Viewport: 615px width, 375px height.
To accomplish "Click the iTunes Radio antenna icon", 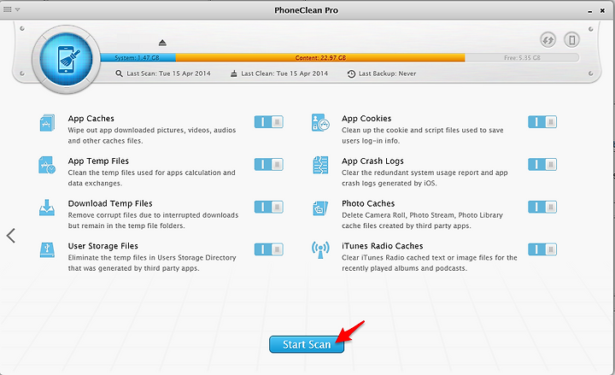I will 320,250.
